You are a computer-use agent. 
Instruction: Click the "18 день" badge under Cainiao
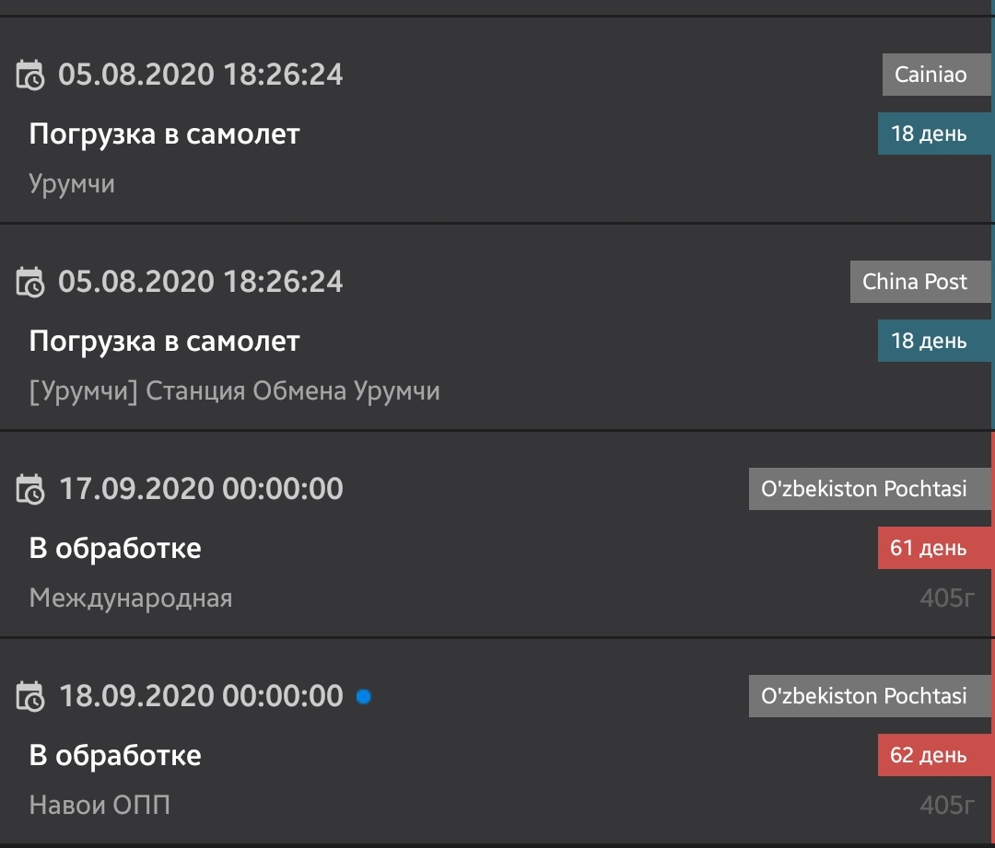(x=929, y=134)
